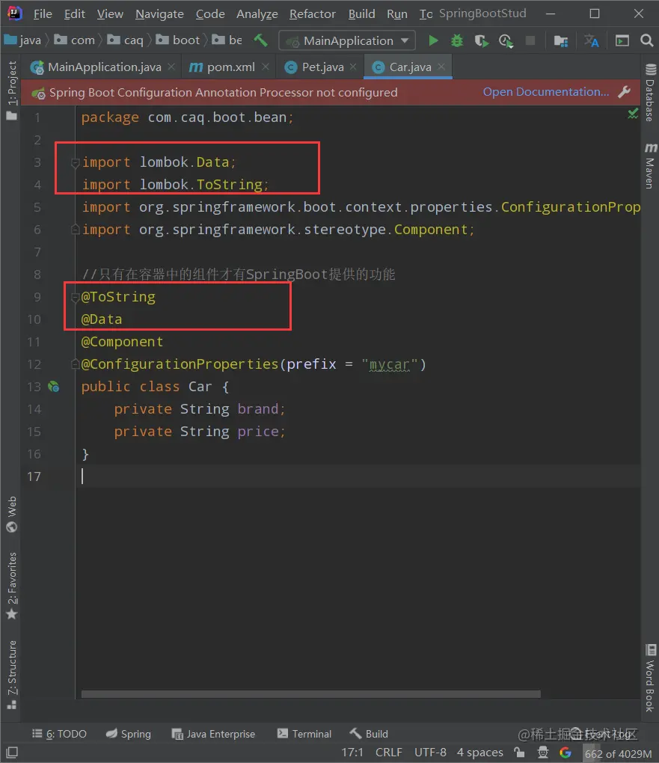Start debugging with the bug icon

(456, 40)
